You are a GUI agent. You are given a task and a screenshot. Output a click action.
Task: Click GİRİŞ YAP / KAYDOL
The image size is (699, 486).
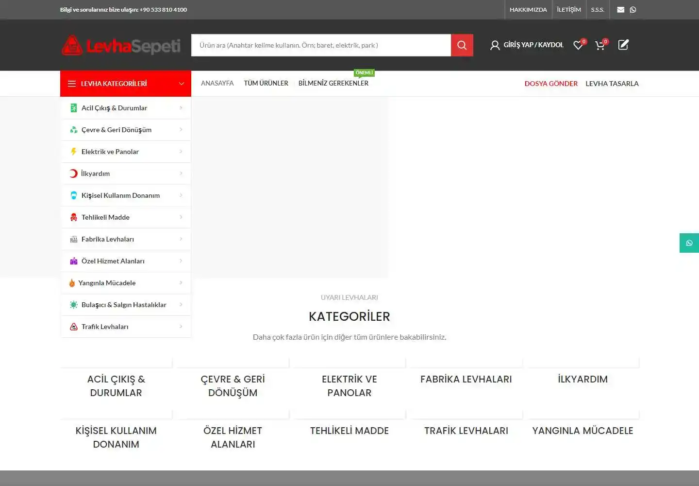[x=533, y=45]
